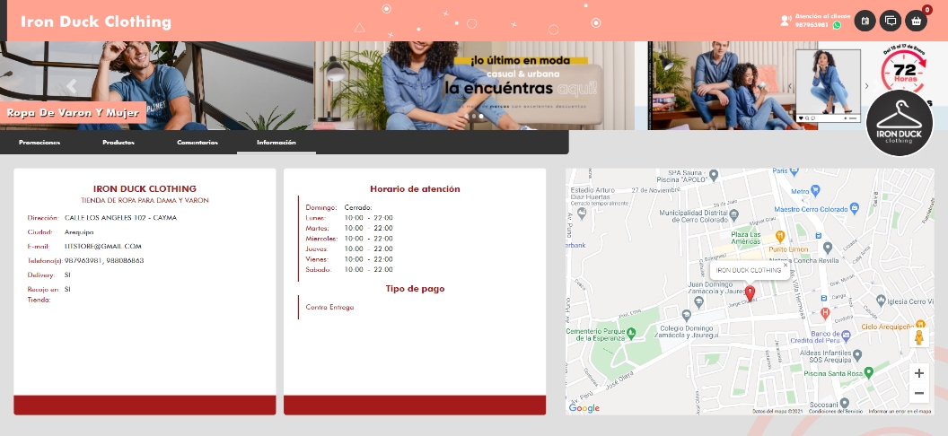The height and width of the screenshot is (436, 948).
Task: Click the Atención al cliente phone number
Action: [x=812, y=25]
